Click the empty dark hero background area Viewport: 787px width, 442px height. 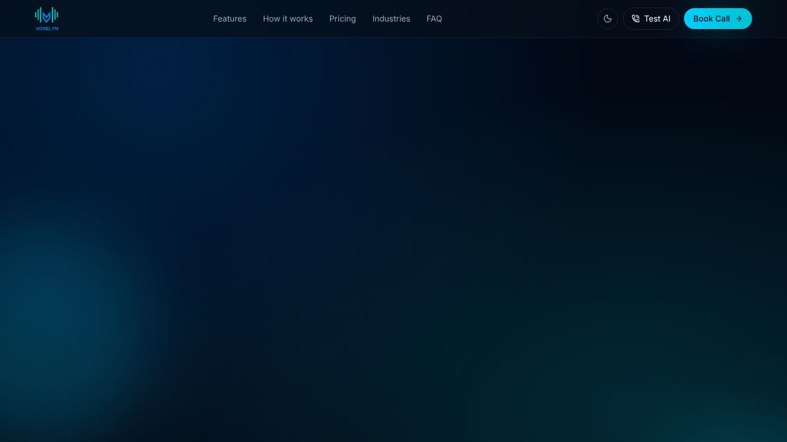pyautogui.click(x=393, y=233)
